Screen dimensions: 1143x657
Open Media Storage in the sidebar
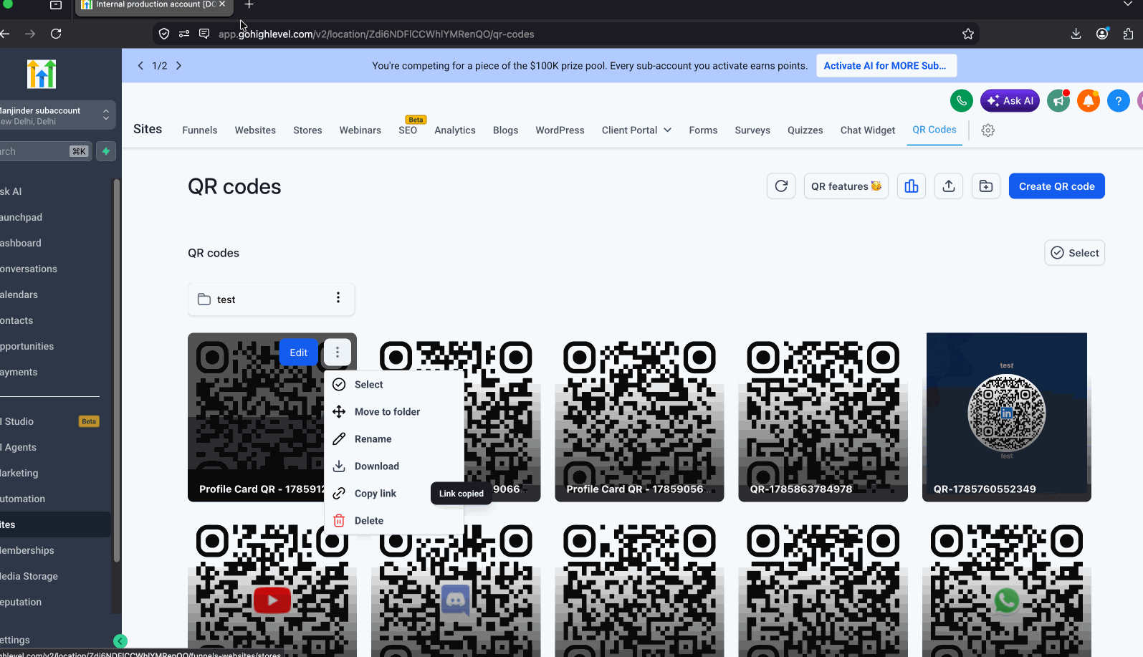pos(55,577)
